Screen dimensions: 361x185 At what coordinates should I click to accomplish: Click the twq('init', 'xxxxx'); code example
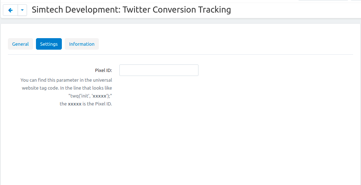[x=90, y=96]
